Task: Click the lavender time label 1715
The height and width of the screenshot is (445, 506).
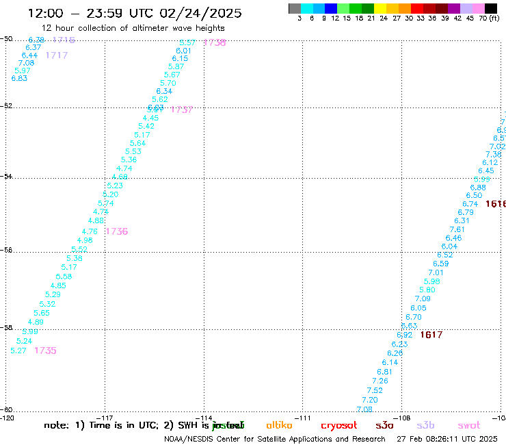Action: click(64, 40)
